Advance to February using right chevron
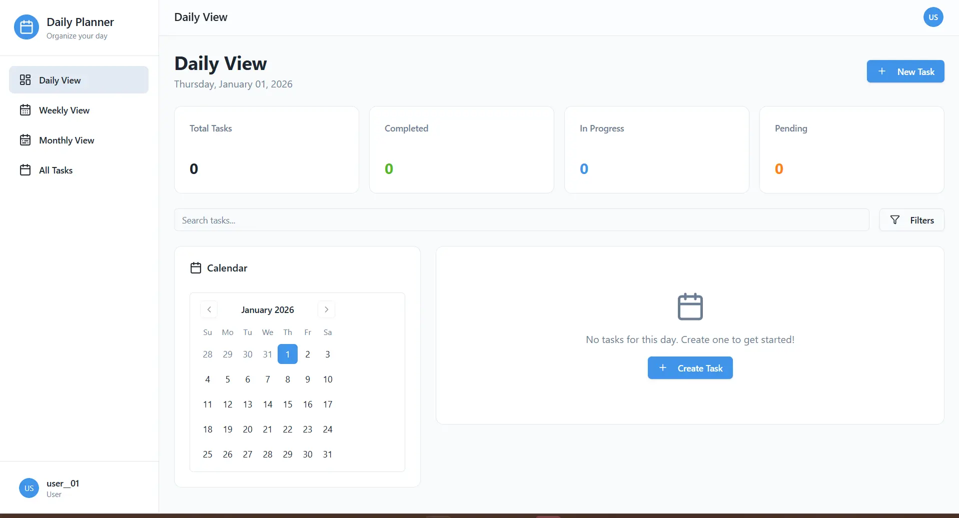This screenshot has width=959, height=518. pyautogui.click(x=326, y=309)
